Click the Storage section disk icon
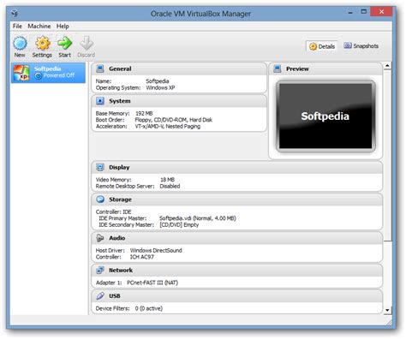Viewport: 406px width, 339px height. coord(100,199)
